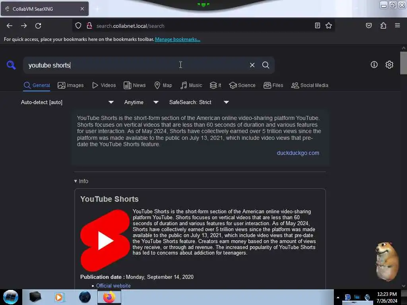Image resolution: width=407 pixels, height=305 pixels.
Task: Click the Firefox taskbar icon
Action: [109, 297]
